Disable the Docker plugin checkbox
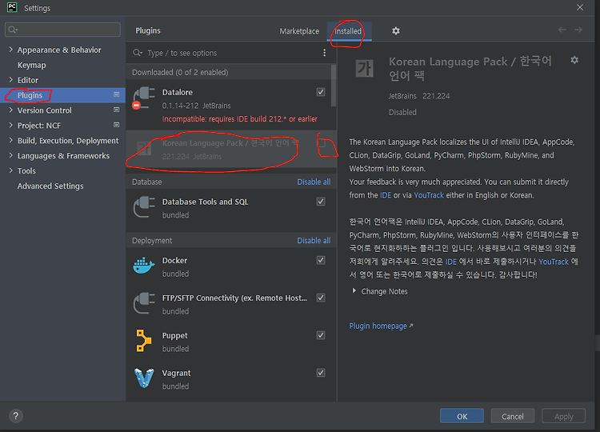The image size is (600, 432). click(321, 260)
